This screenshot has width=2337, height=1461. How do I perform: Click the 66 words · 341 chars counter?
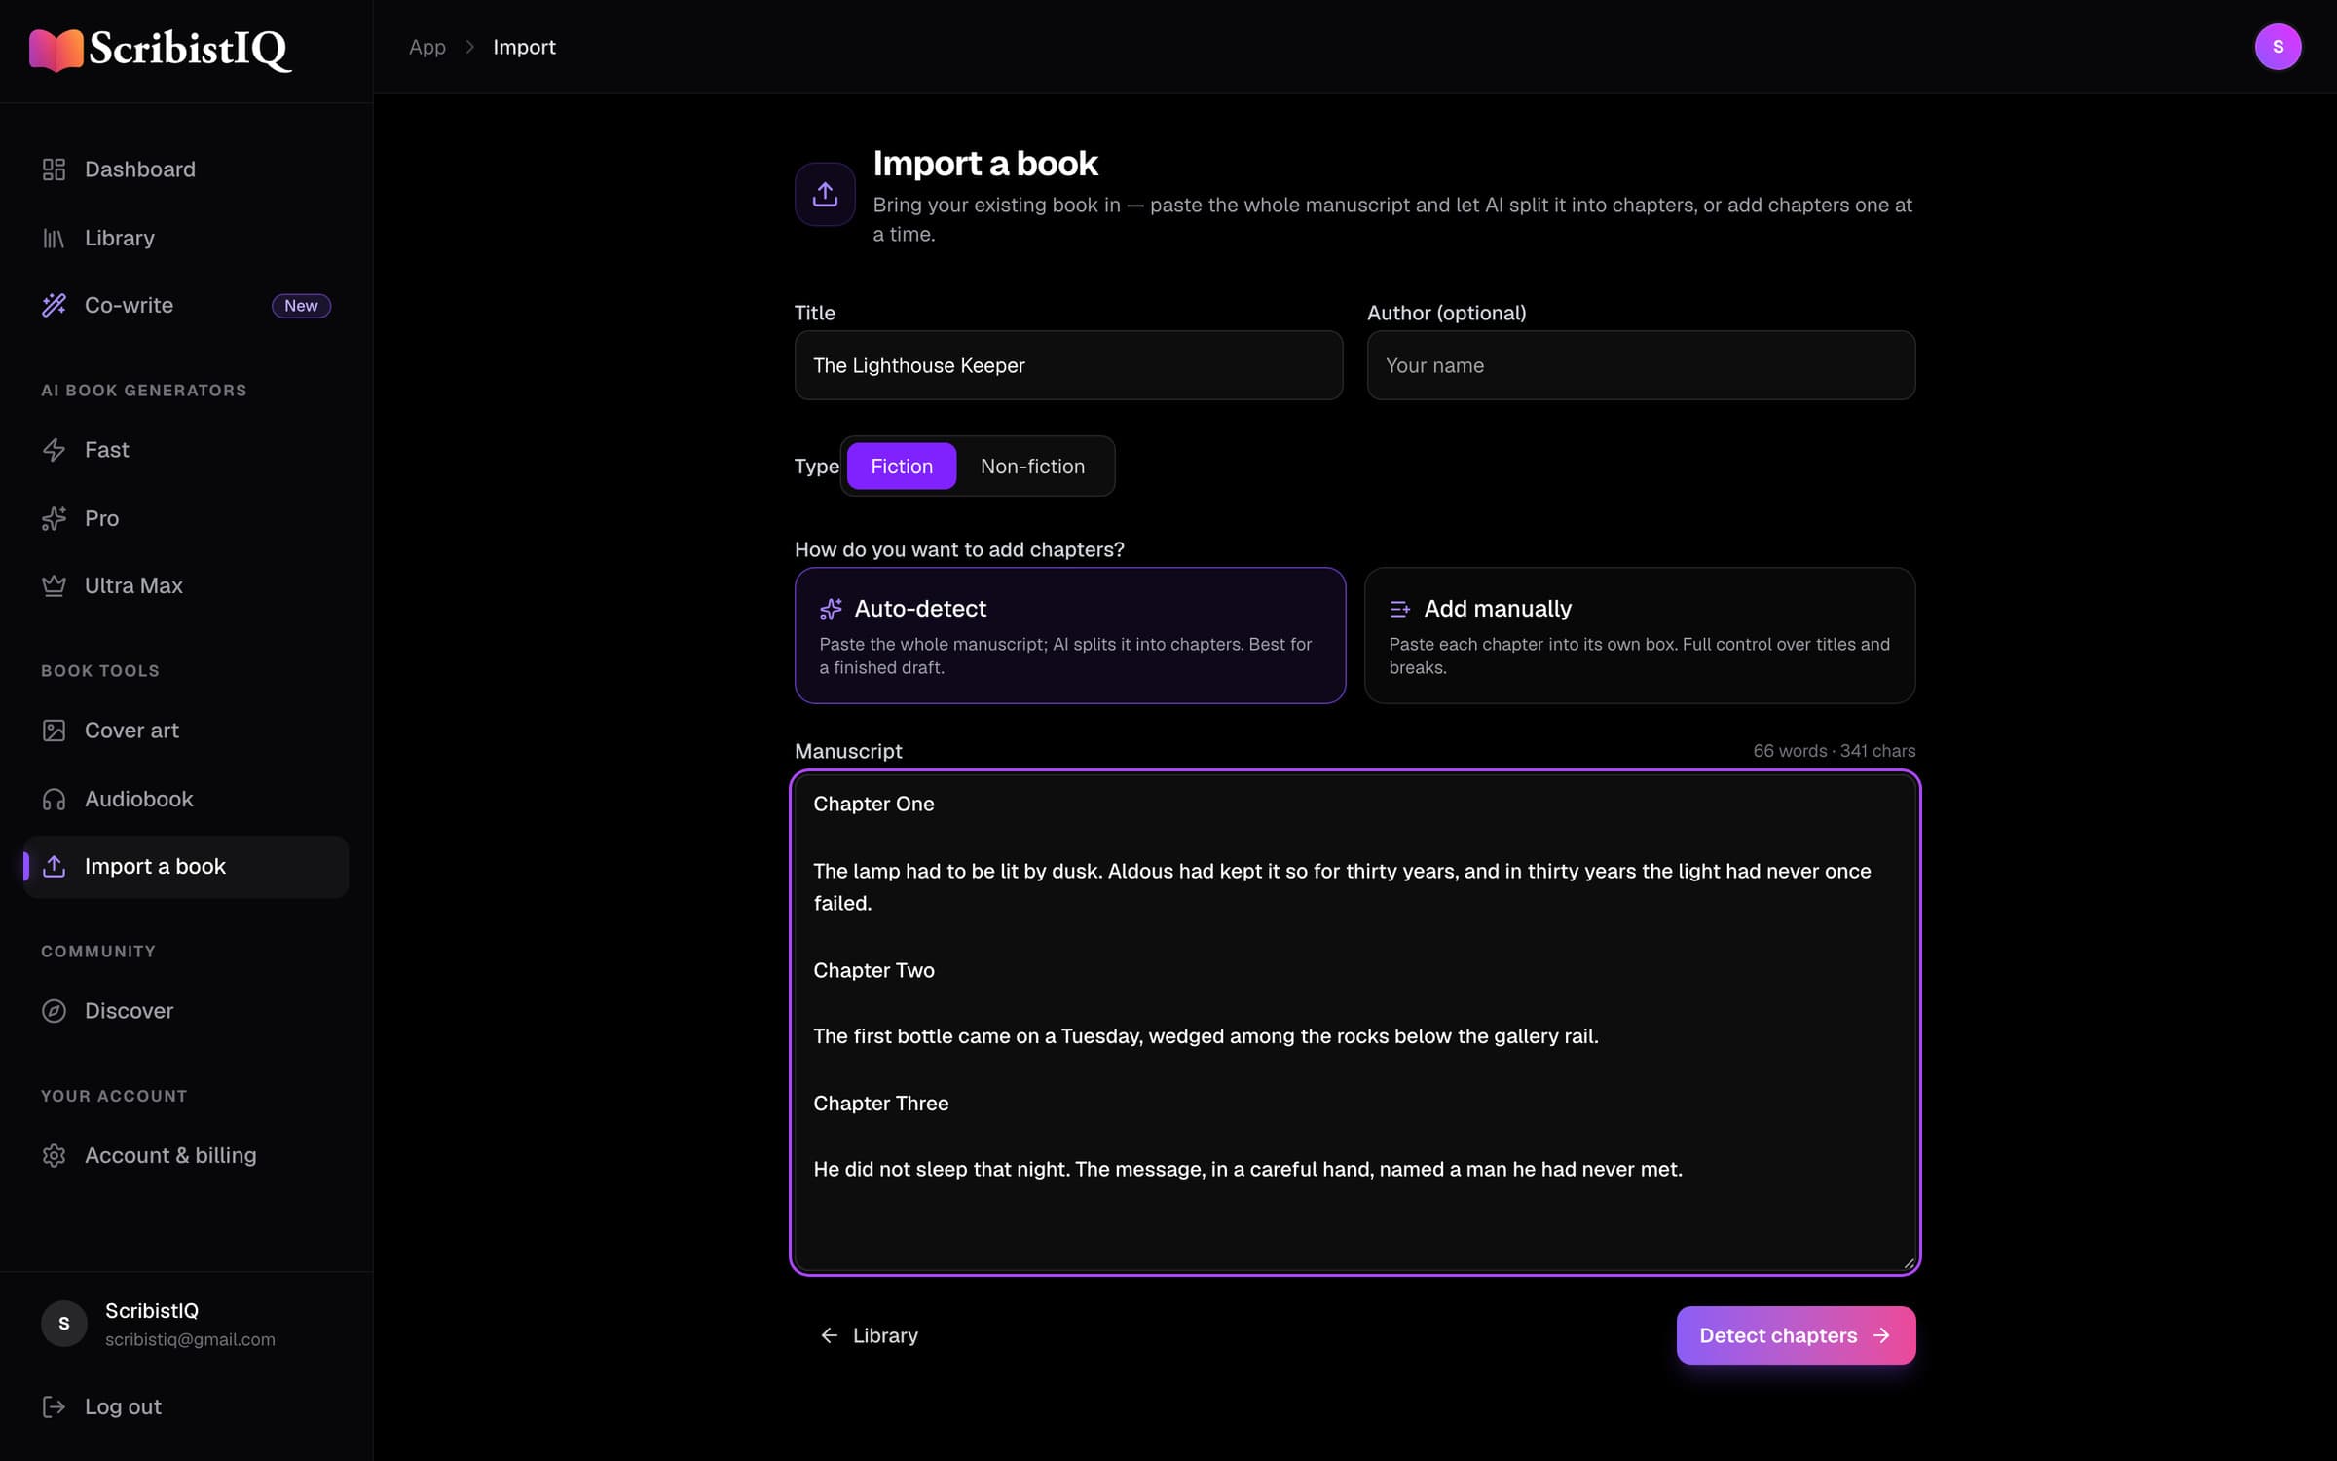pyautogui.click(x=1834, y=751)
